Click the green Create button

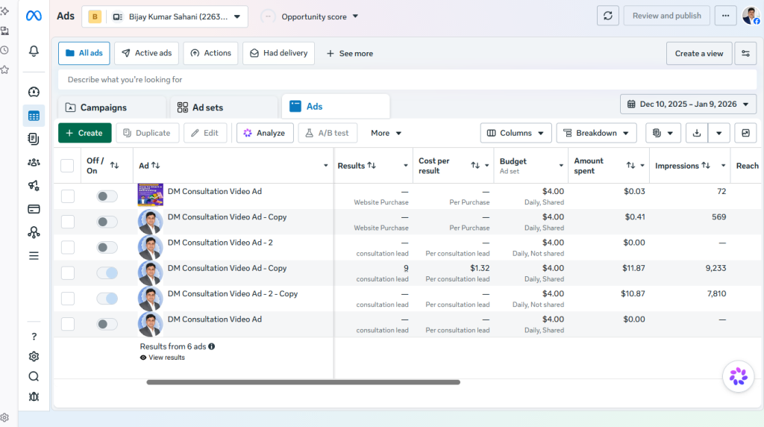point(85,133)
